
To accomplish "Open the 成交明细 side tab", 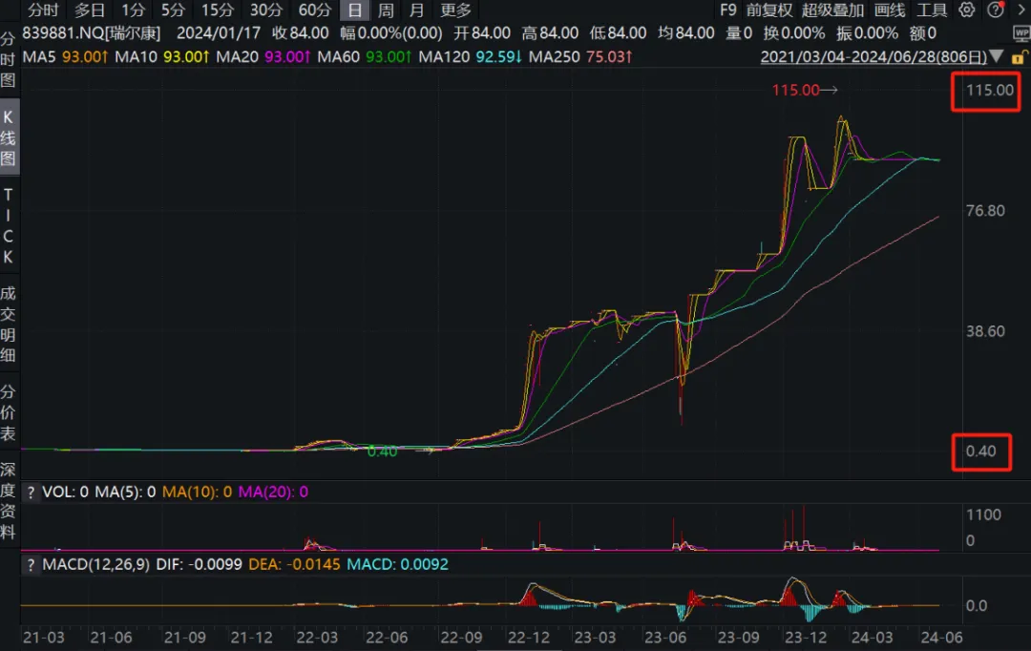I will pyautogui.click(x=9, y=325).
